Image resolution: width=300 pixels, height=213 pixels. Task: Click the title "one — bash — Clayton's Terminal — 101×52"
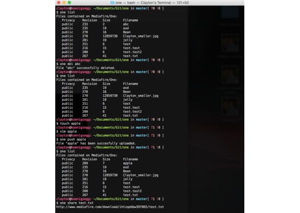point(152,3)
